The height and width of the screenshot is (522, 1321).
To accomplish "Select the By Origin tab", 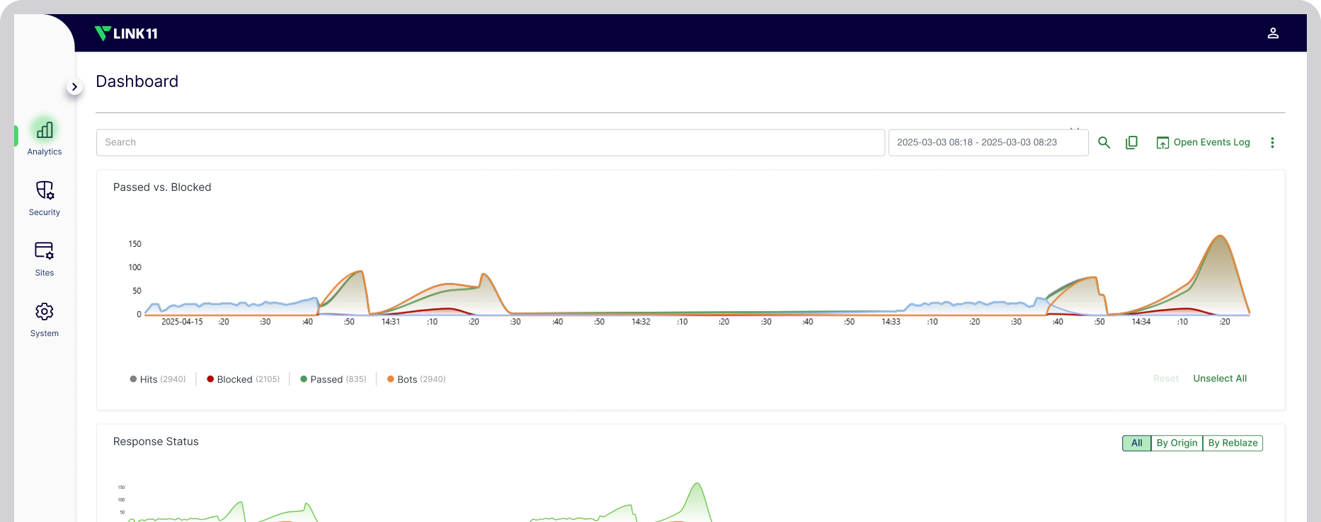I will pos(1177,443).
